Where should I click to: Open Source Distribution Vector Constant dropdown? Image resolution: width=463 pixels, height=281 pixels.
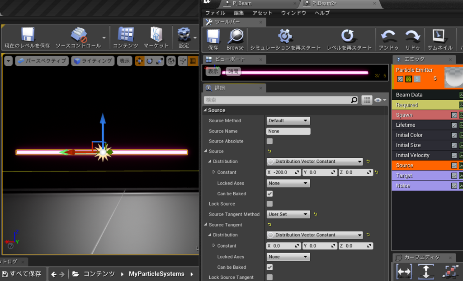pyautogui.click(x=315, y=161)
